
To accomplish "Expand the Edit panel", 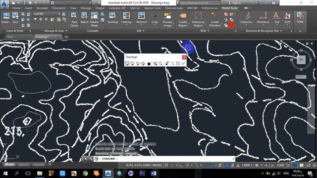I will pos(140,31).
